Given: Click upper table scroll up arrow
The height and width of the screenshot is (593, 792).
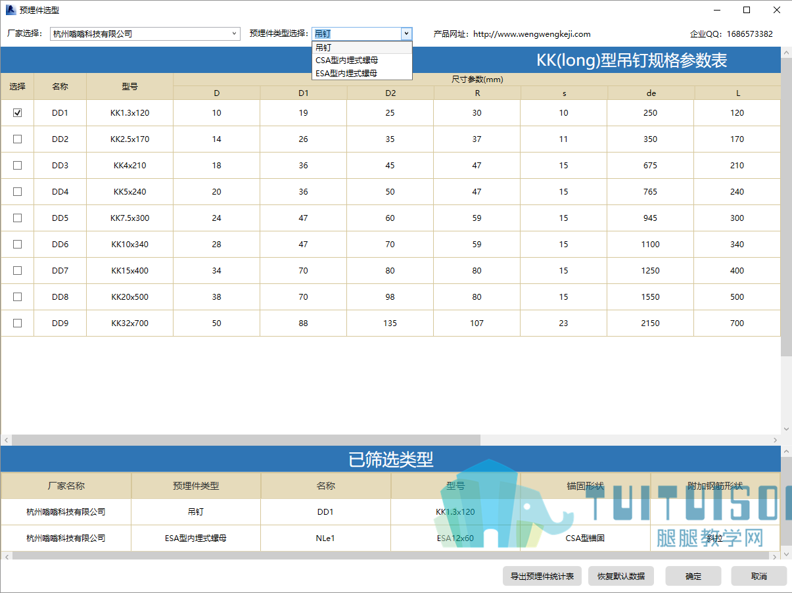Looking at the screenshot, I should click(786, 52).
